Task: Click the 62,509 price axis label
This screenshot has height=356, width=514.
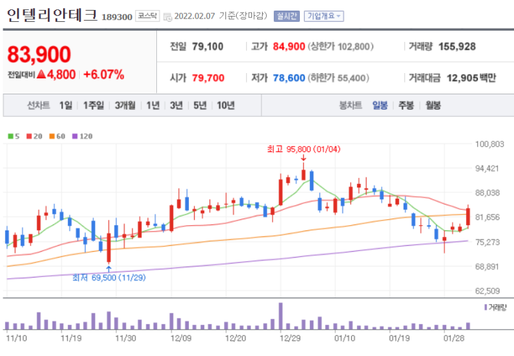Action: 487,291
